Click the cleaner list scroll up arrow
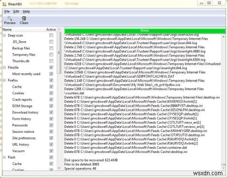Image resolution: width=228 pixels, height=178 pixels. point(59,29)
